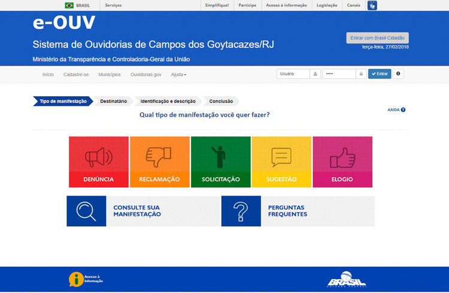Click the password input field
The width and height of the screenshot is (449, 293).
(339, 74)
